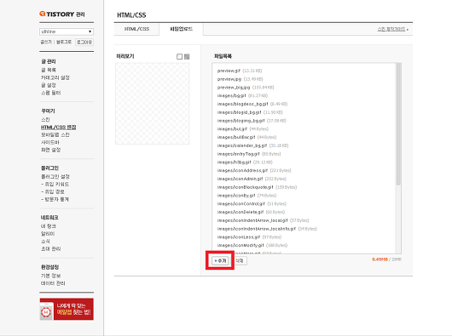452x336 pixels.
Task: Select file images/iconControl.gif
Action: pos(252,204)
